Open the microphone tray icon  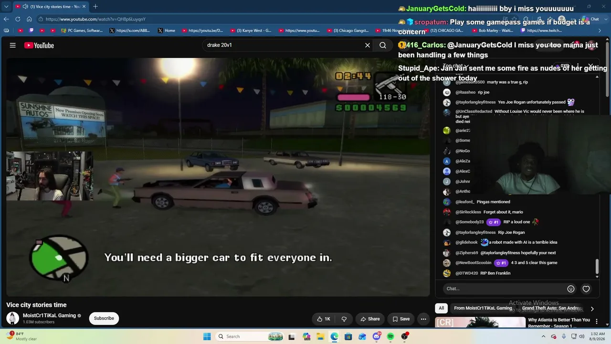(x=564, y=336)
